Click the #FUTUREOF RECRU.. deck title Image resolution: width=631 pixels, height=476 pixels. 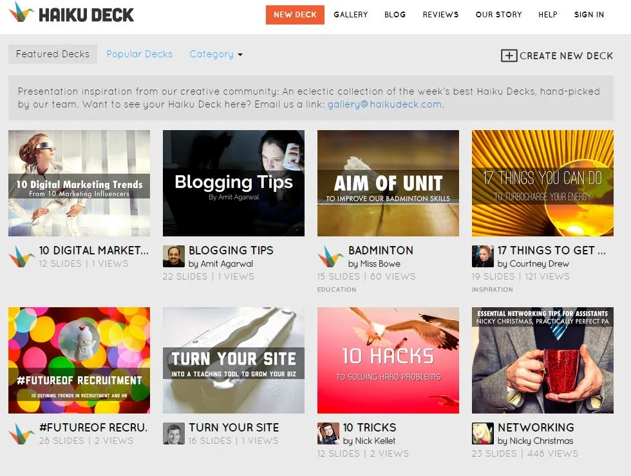(x=94, y=428)
